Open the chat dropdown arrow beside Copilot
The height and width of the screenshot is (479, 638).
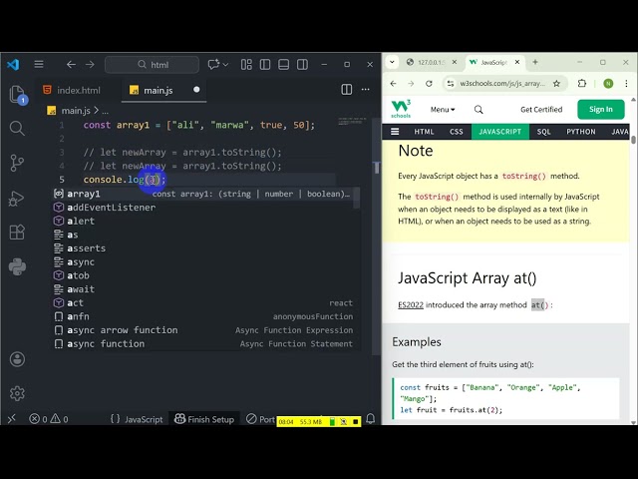click(x=225, y=64)
